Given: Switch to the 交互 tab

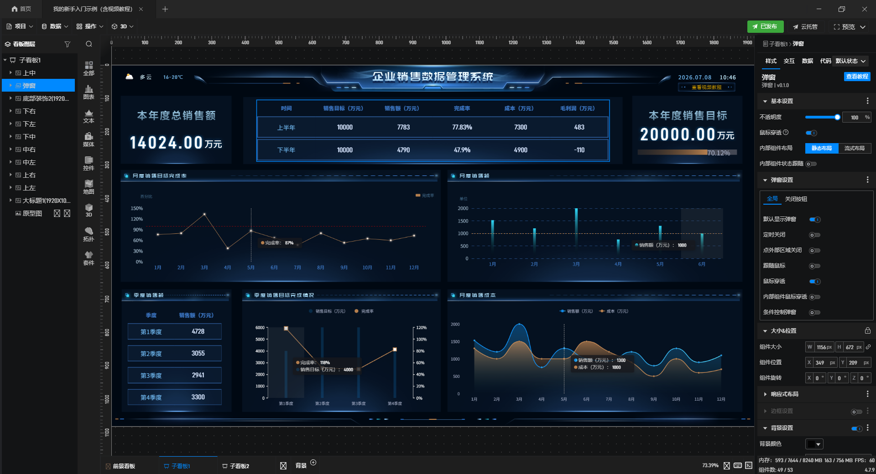Looking at the screenshot, I should pyautogui.click(x=789, y=61).
